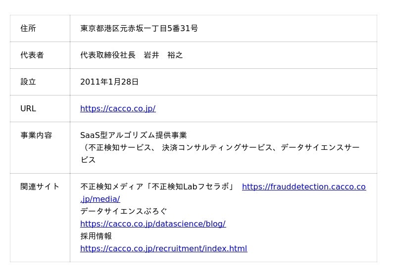396x277 pixels.
Task: Click the text SaaS型アルゴリズム提供事業
Action: (134, 136)
